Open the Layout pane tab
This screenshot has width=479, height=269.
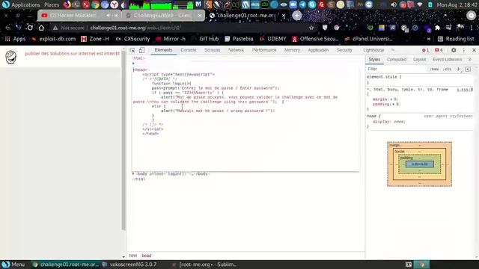coord(419,60)
